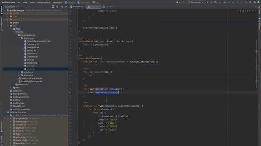Collapse the KotlinLessons root node
261x146 pixels.
(5, 10)
